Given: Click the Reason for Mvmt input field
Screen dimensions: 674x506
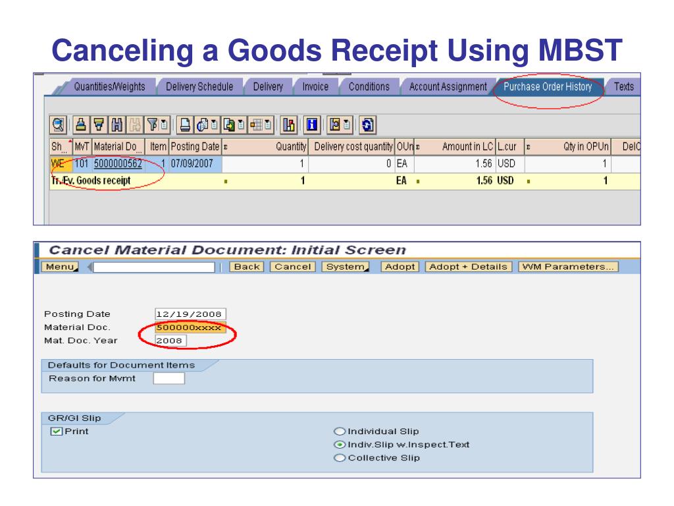Looking at the screenshot, I should coord(169,379).
